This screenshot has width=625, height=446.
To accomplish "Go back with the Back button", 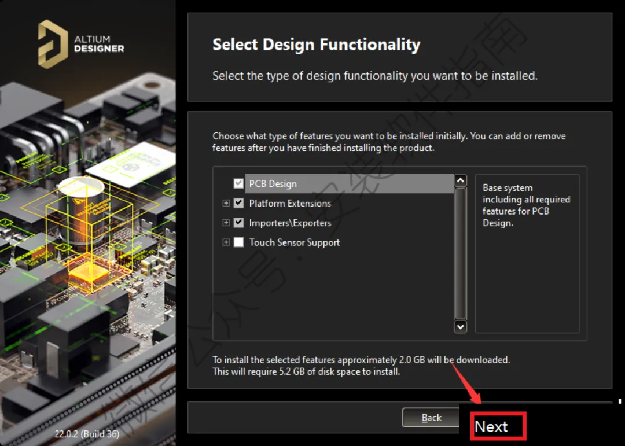I will (431, 418).
